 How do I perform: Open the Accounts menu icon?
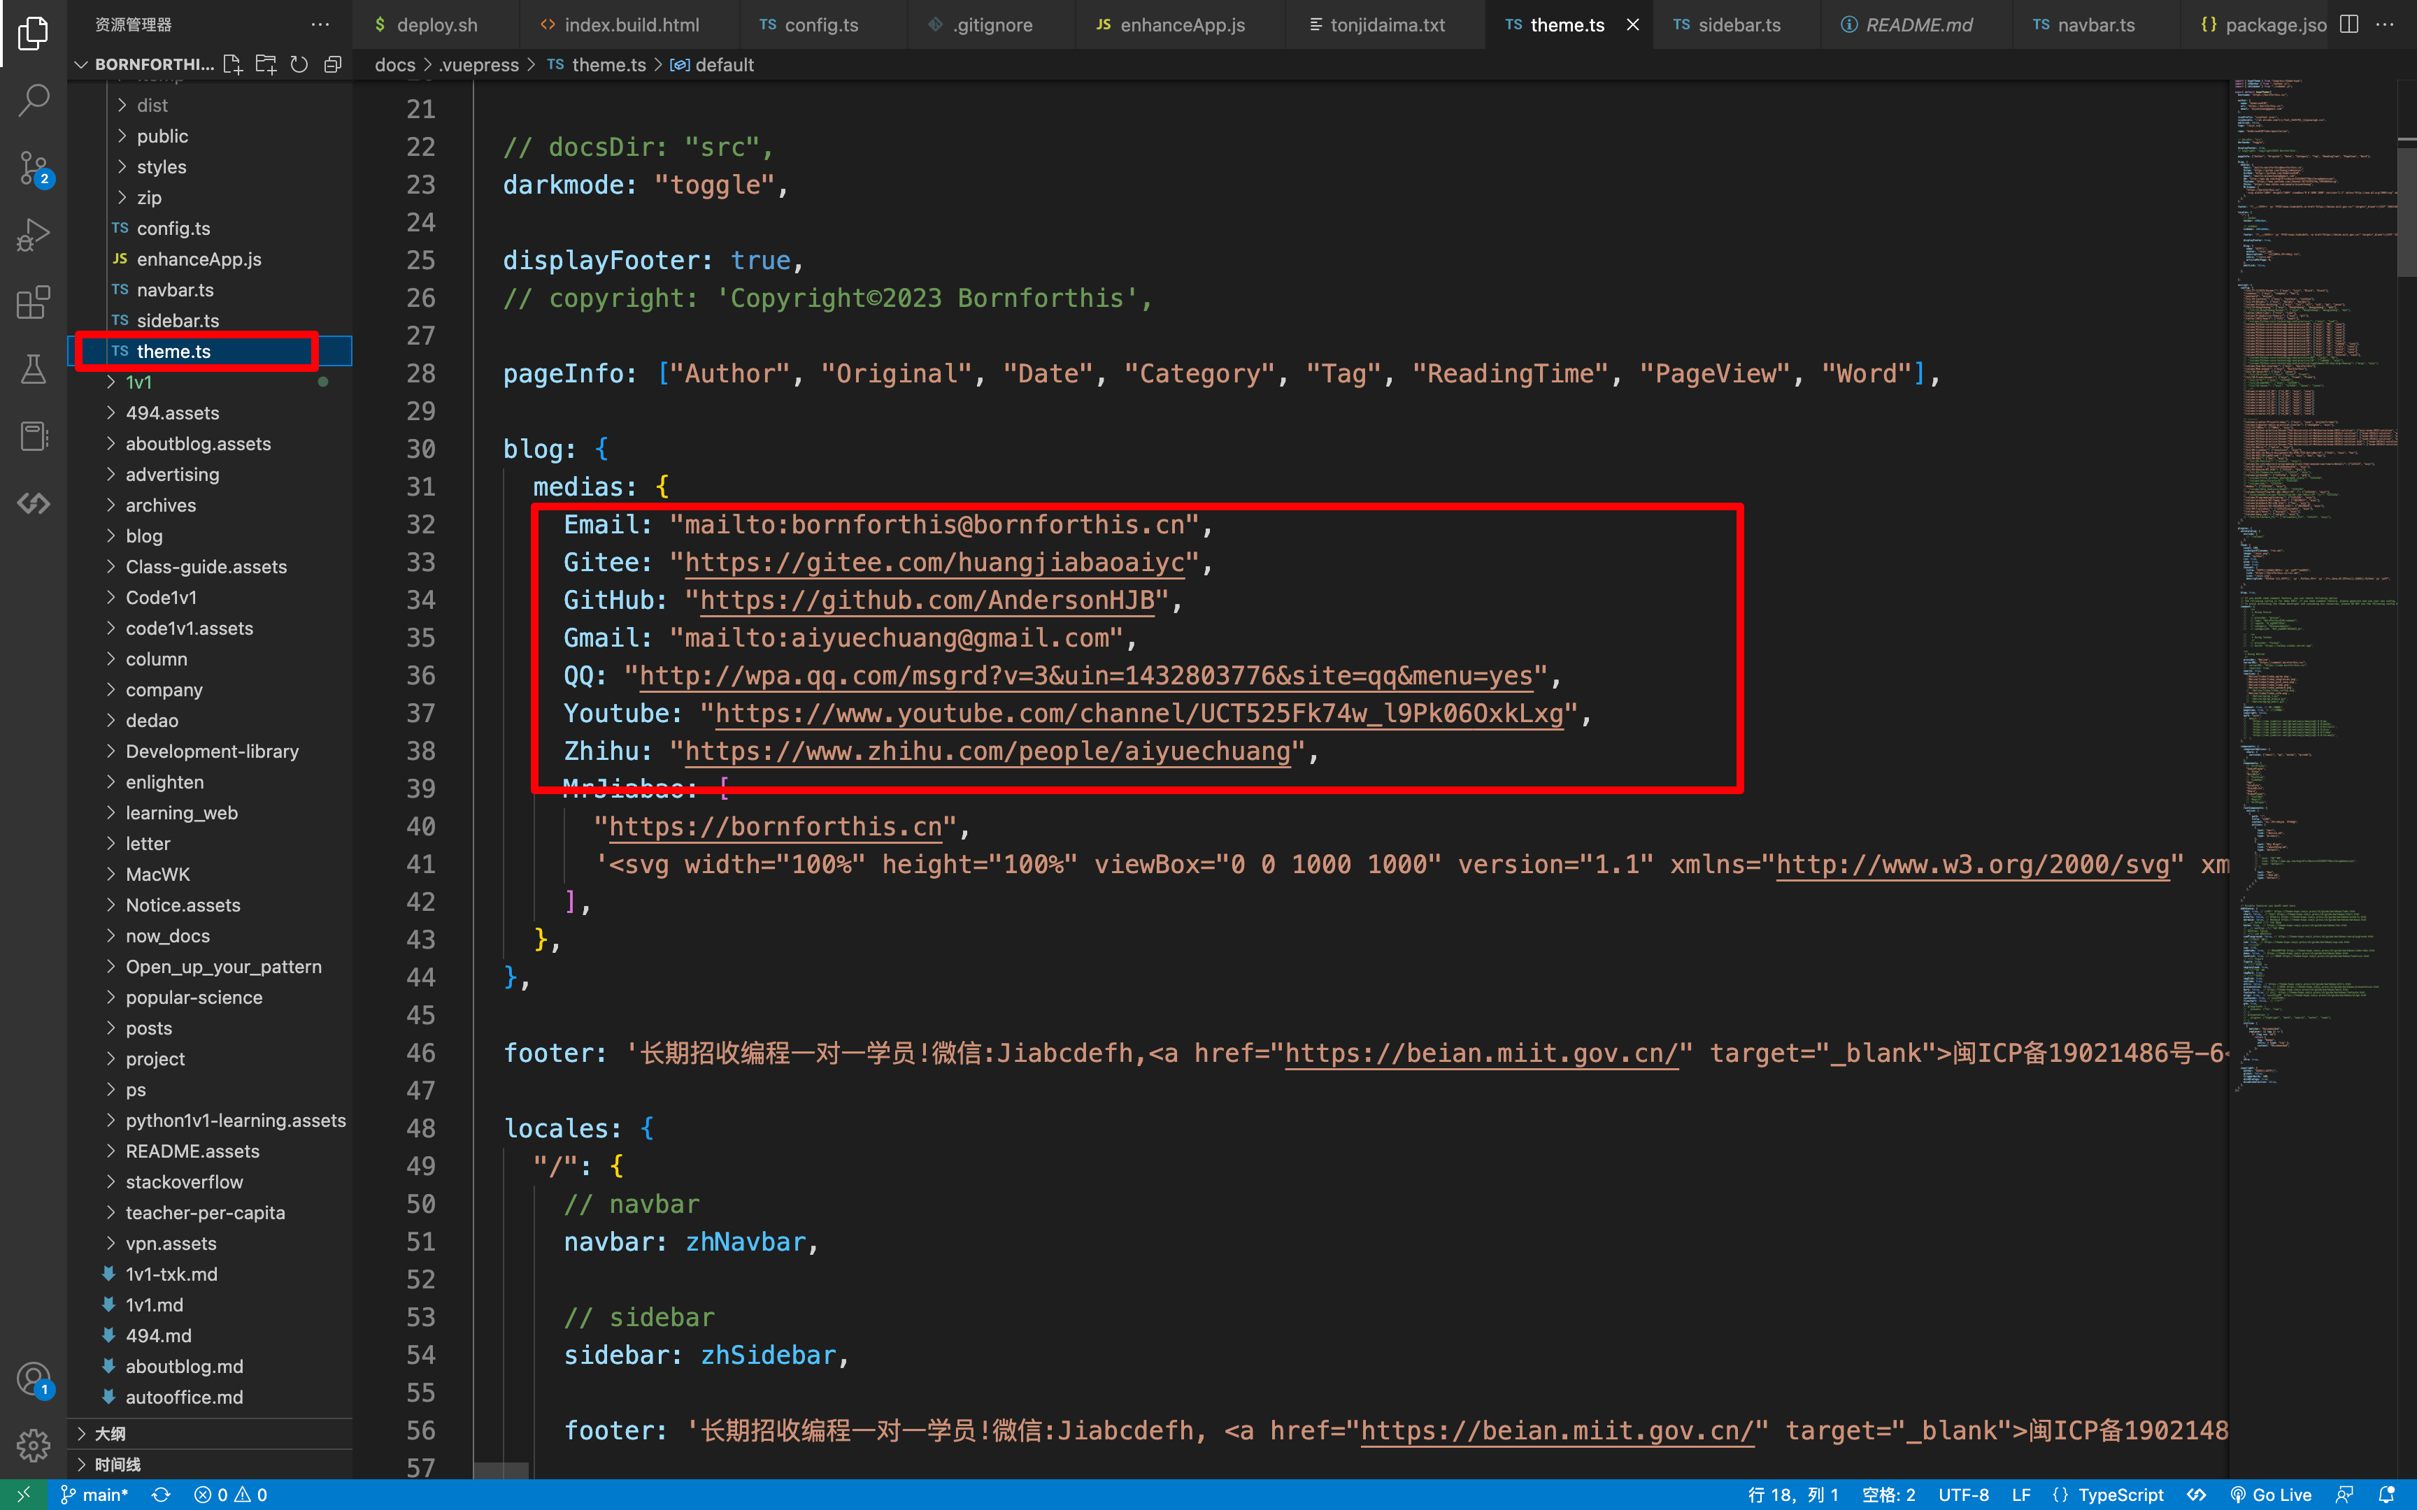(33, 1379)
